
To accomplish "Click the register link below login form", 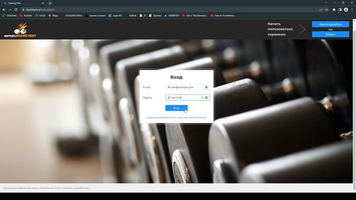I will 176,117.
